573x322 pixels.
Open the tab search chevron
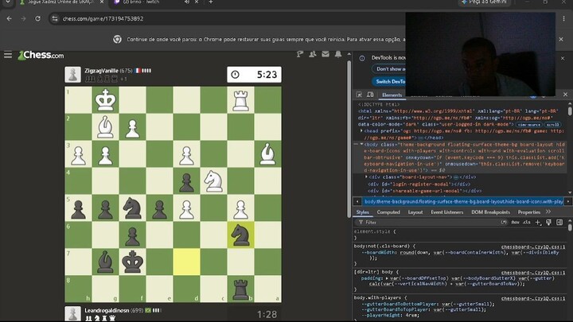point(8,2)
